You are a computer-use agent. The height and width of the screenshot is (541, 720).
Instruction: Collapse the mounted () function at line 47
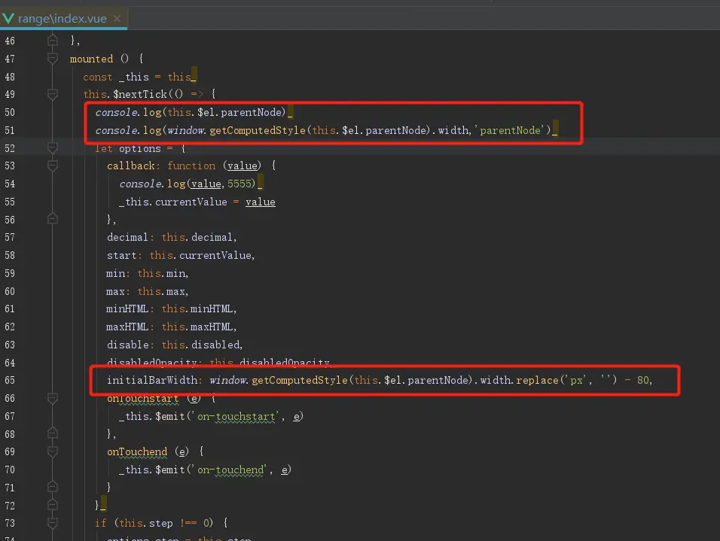click(52, 59)
